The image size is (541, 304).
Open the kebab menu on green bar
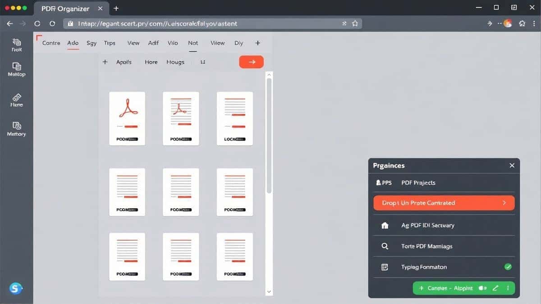(x=508, y=288)
